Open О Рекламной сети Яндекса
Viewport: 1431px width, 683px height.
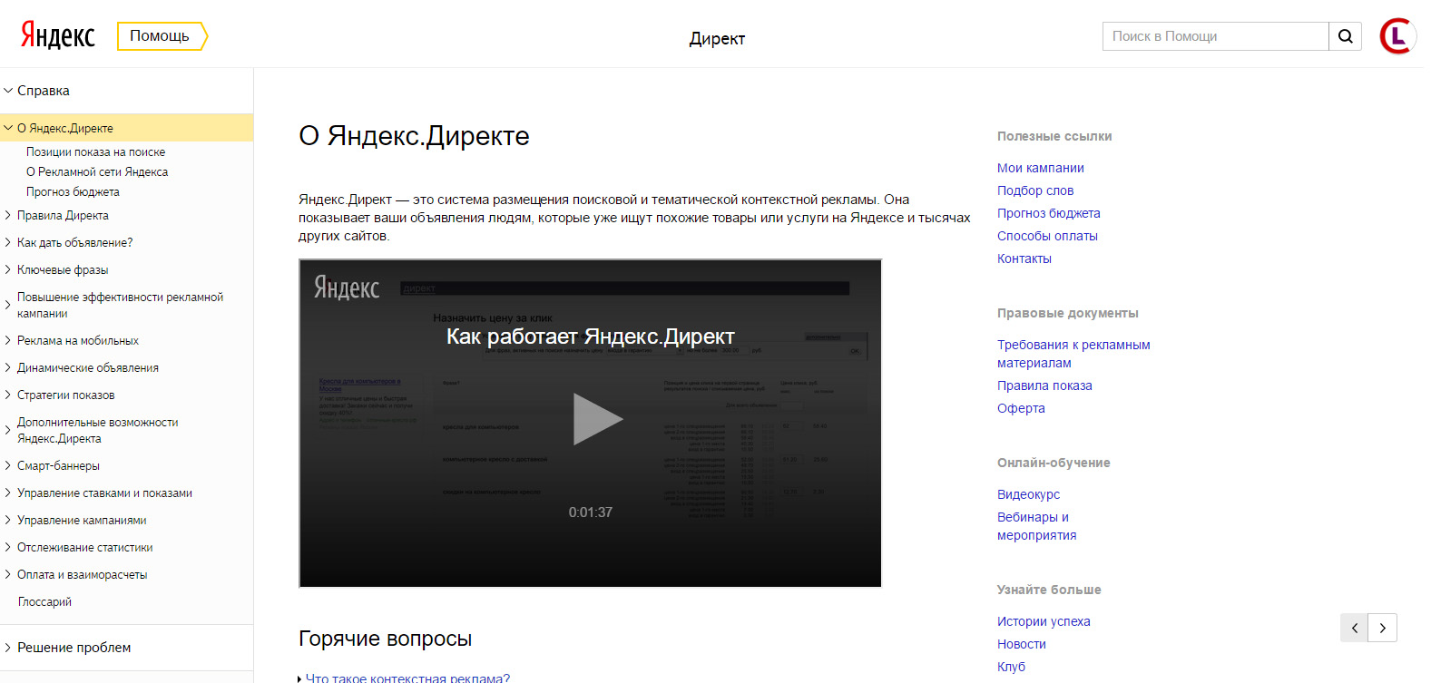pyautogui.click(x=97, y=171)
